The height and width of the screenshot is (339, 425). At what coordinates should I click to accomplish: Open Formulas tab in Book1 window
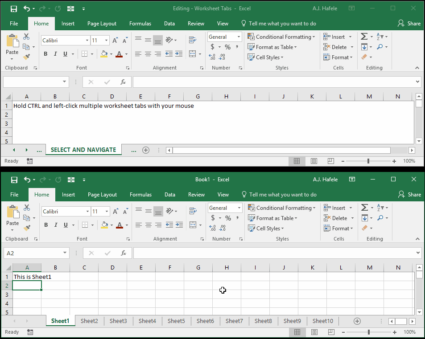point(140,195)
